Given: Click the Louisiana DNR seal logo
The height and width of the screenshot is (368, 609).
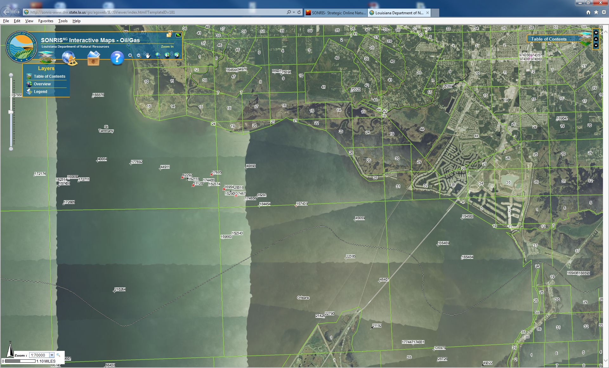Looking at the screenshot, I should 21,47.
